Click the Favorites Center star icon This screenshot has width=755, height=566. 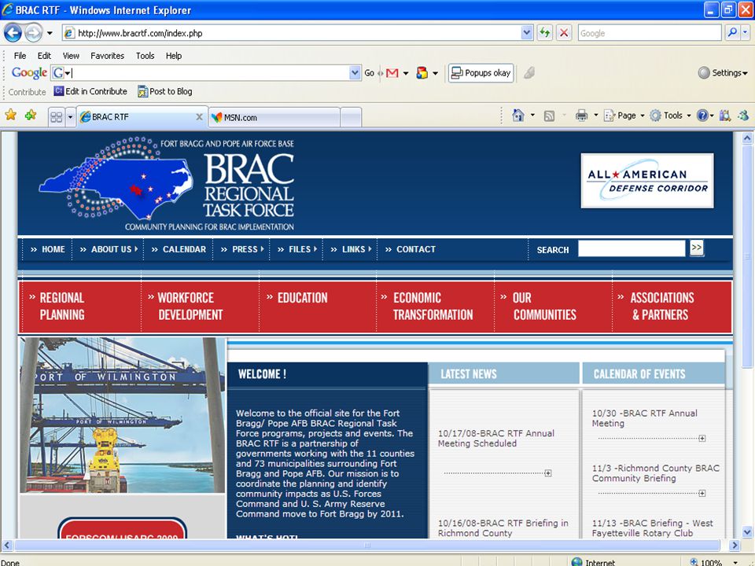pos(10,115)
